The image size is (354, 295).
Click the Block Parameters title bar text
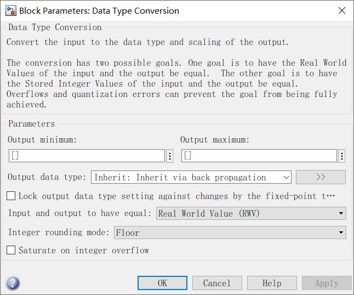99,11
